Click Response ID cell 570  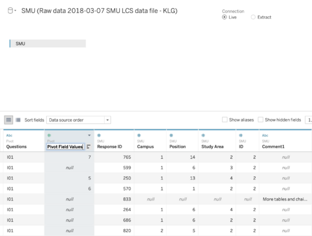click(x=114, y=189)
